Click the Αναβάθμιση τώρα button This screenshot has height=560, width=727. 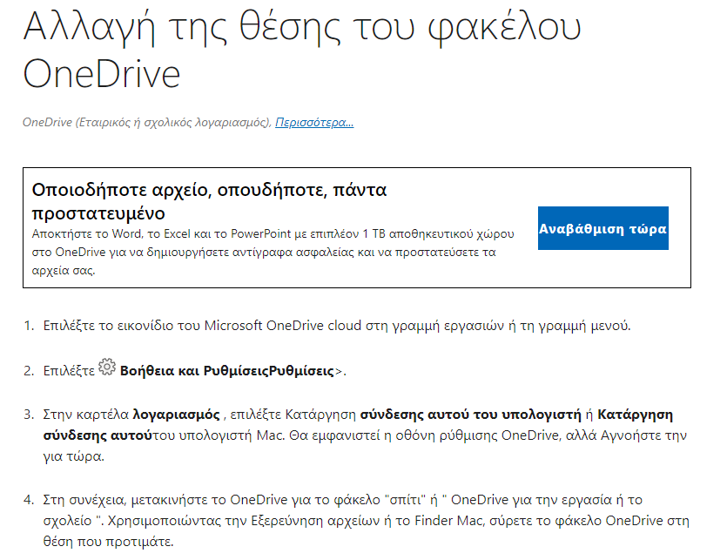coord(602,228)
